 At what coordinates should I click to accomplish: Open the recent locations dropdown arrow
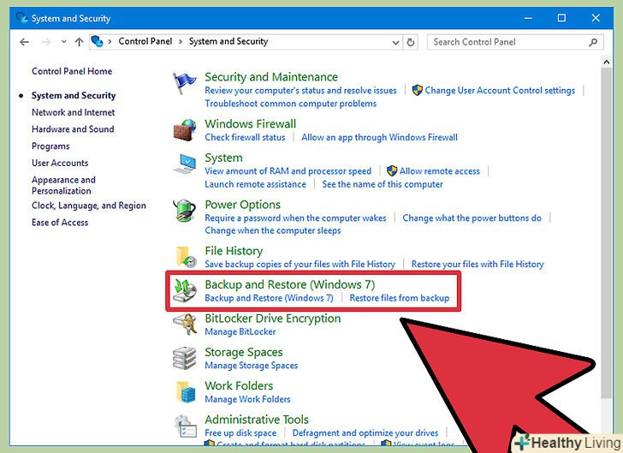[x=63, y=42]
